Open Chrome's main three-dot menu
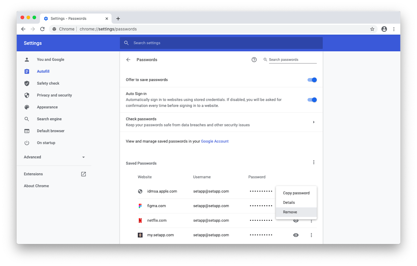This screenshot has width=417, height=266. (394, 29)
